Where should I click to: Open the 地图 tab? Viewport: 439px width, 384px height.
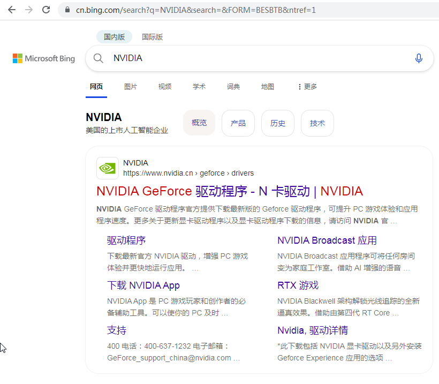(267, 87)
